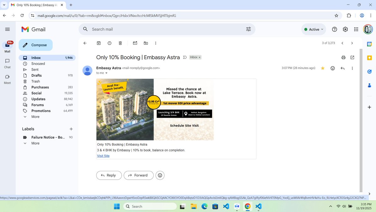Compose a new email

tap(35, 45)
